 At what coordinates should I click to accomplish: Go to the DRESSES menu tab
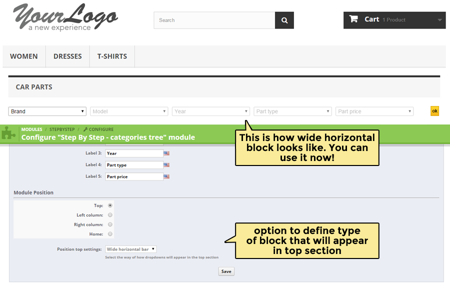67,56
